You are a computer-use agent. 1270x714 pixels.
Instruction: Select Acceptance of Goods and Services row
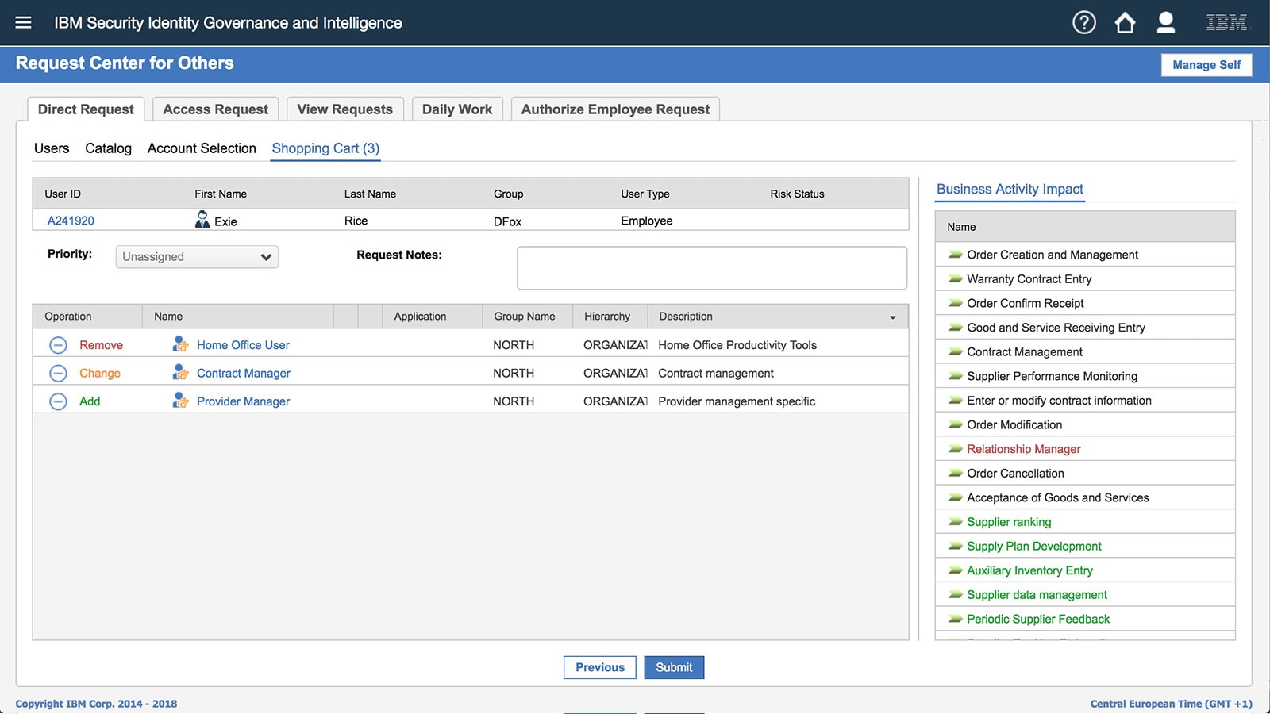click(x=1085, y=497)
